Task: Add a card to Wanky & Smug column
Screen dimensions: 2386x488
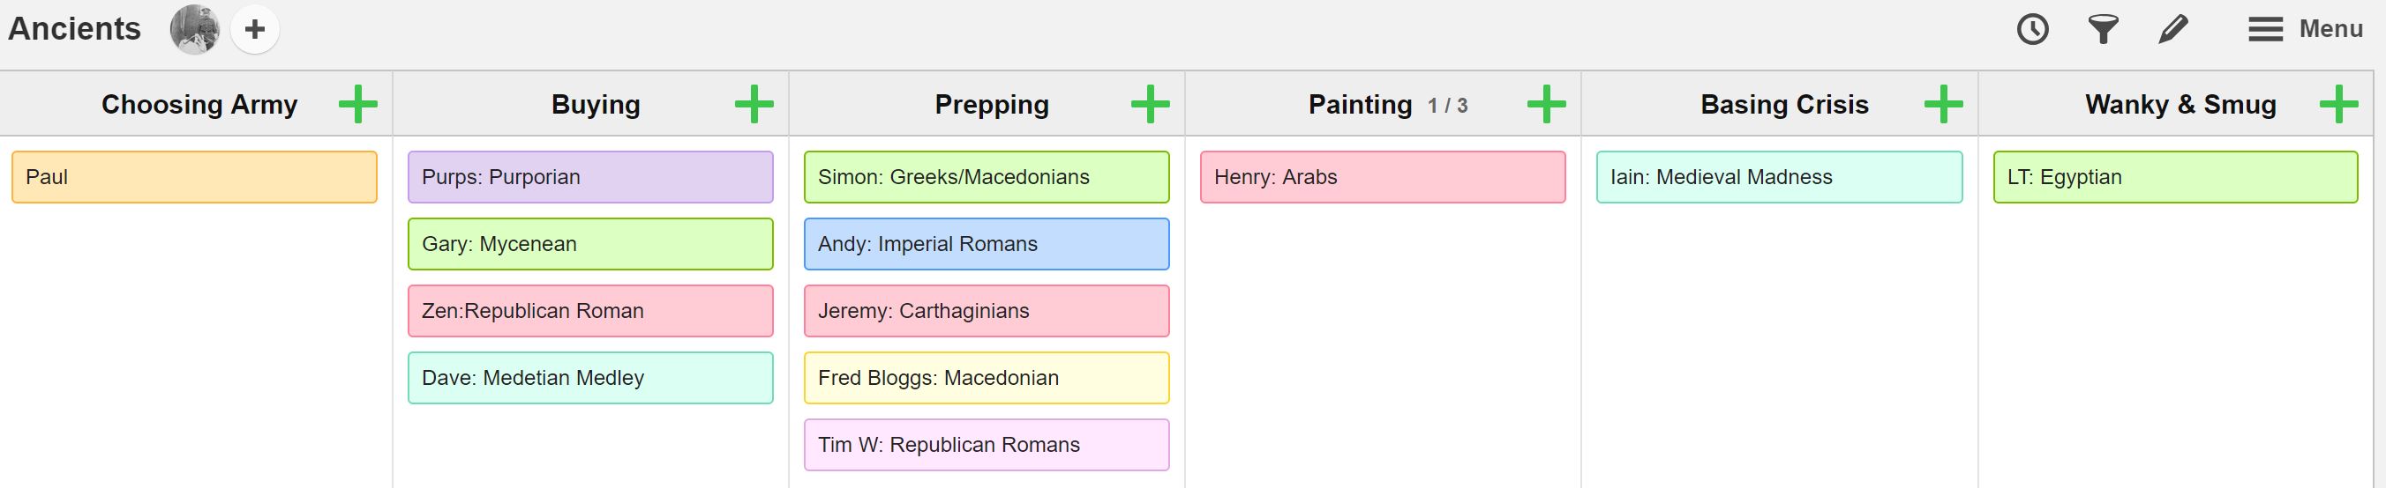Action: [x=2337, y=105]
